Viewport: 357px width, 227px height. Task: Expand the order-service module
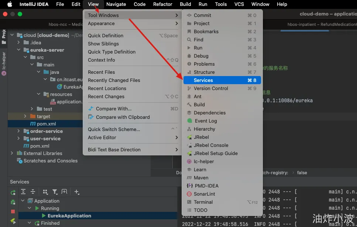click(x=19, y=131)
